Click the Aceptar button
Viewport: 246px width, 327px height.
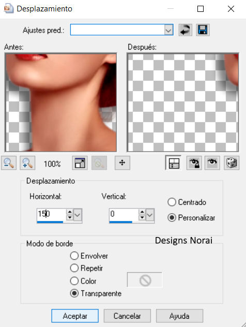pyautogui.click(x=75, y=316)
